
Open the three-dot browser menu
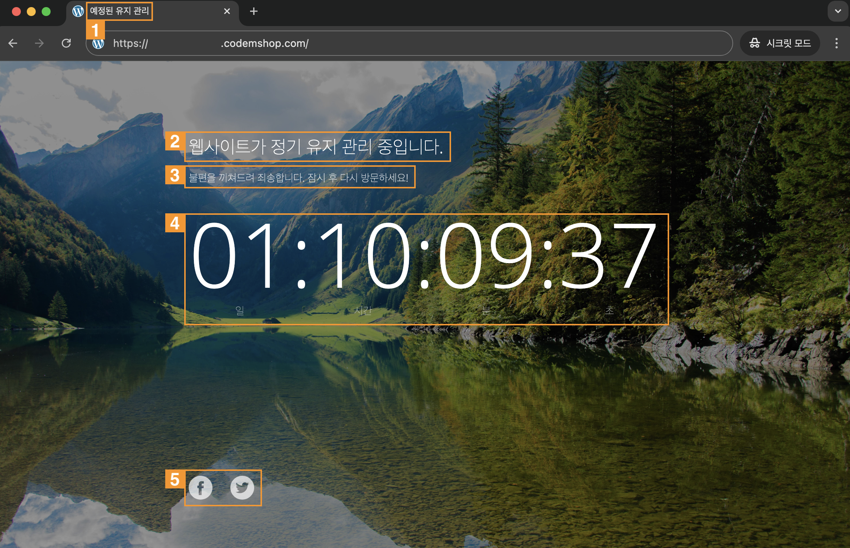(x=836, y=43)
